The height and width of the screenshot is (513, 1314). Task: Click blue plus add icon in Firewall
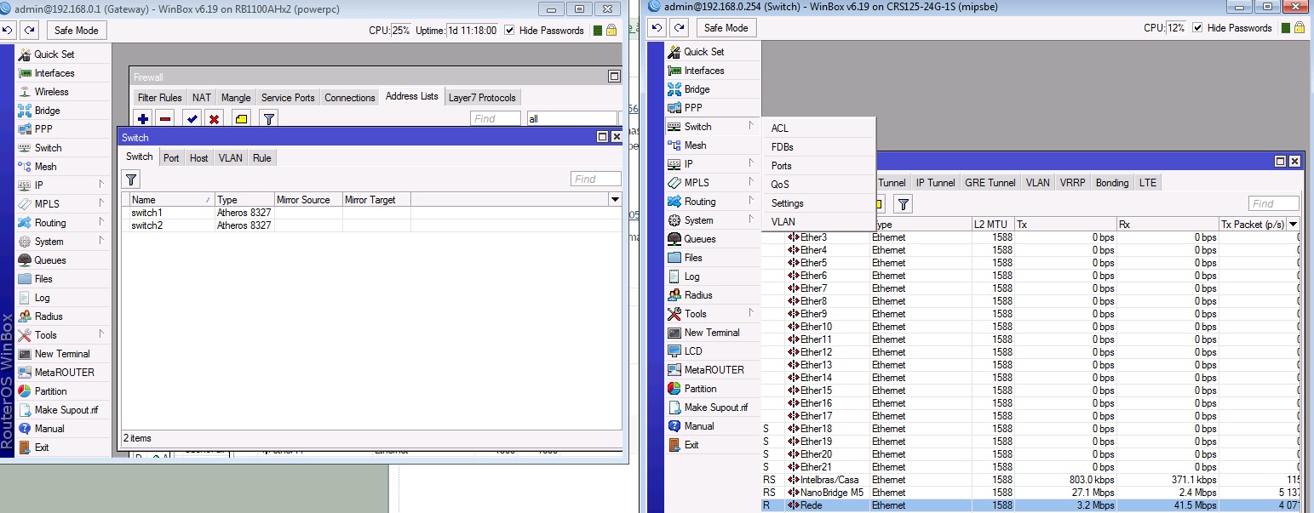pyautogui.click(x=143, y=119)
